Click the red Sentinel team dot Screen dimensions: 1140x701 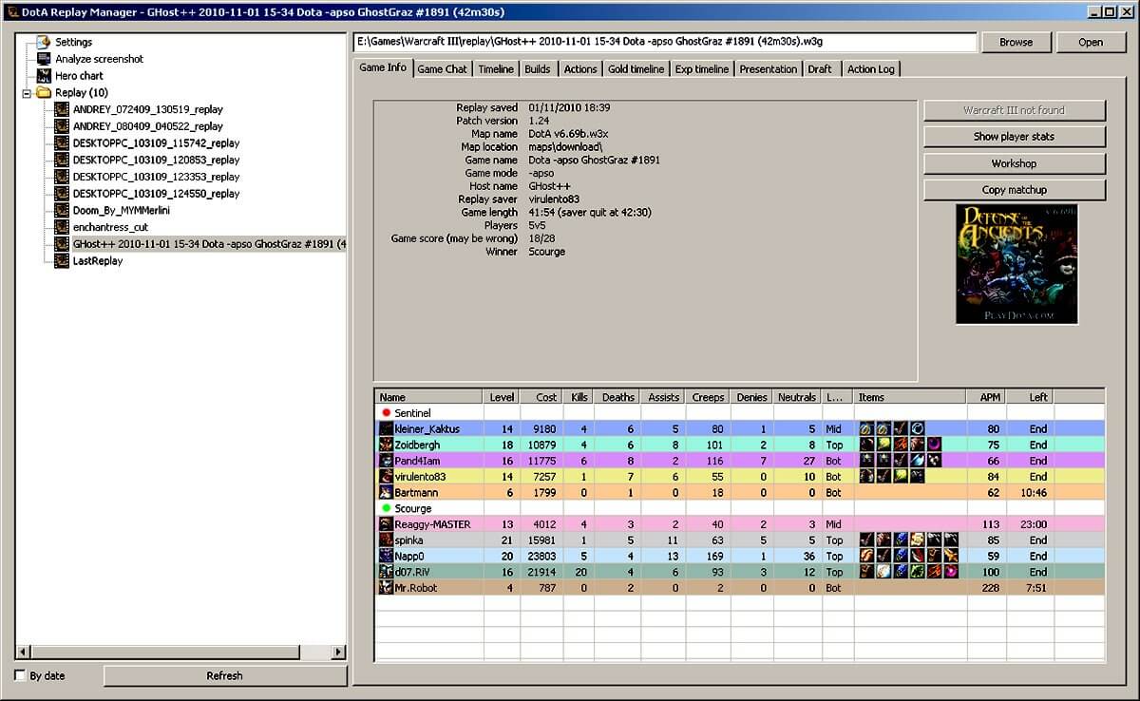pos(386,413)
